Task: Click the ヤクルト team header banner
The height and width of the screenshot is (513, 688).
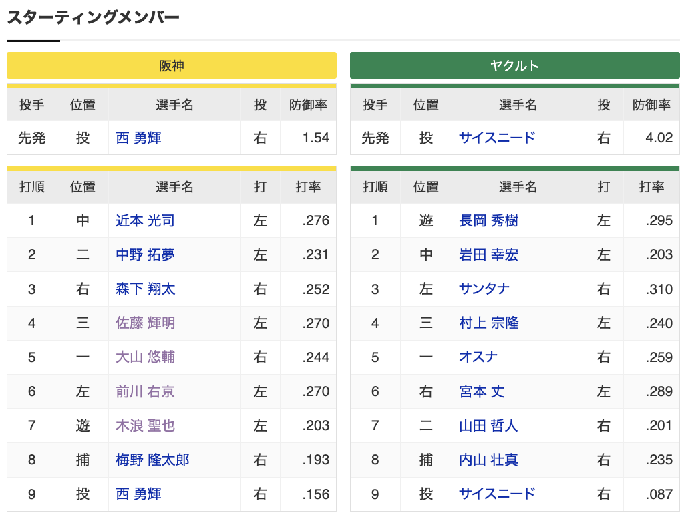Action: click(x=515, y=66)
